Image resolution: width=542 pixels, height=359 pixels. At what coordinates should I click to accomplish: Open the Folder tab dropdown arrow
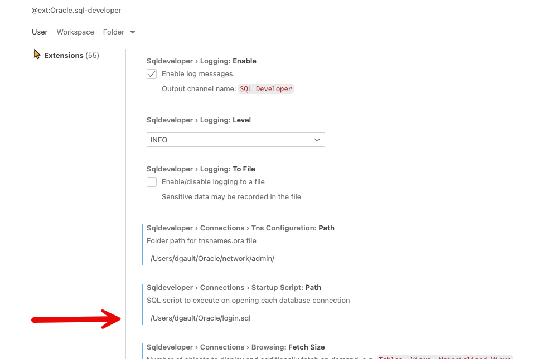coord(133,32)
